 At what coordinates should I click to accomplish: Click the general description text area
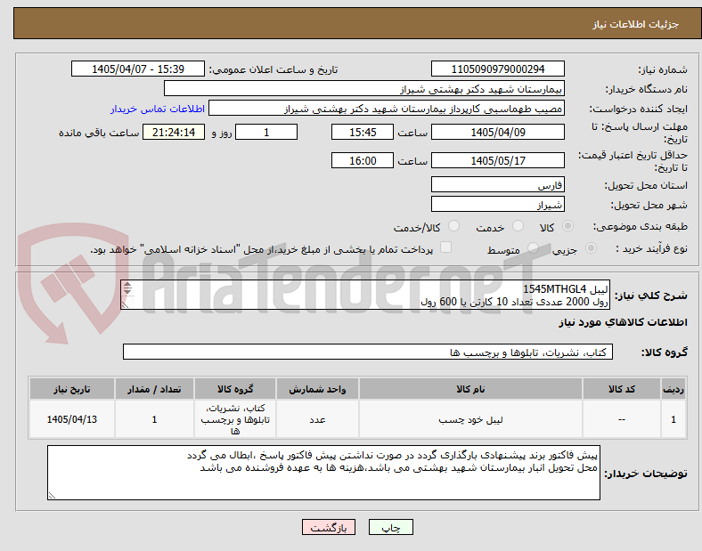click(365, 295)
